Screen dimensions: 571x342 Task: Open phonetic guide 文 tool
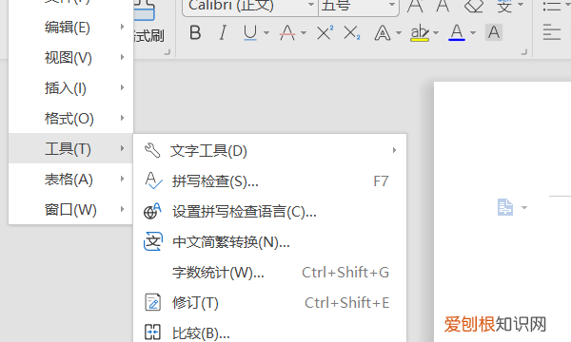(504, 6)
